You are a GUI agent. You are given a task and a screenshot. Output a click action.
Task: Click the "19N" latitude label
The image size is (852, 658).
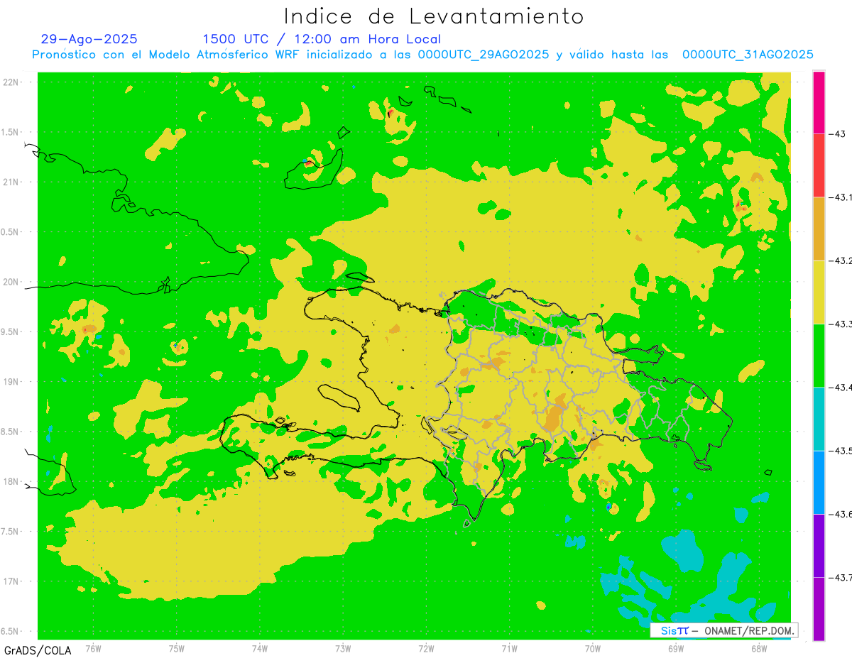(x=11, y=382)
